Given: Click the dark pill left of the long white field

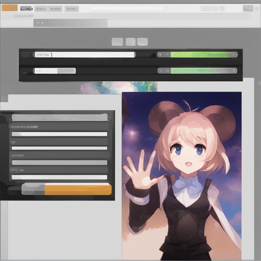Looking at the screenshot, I should [27, 55].
